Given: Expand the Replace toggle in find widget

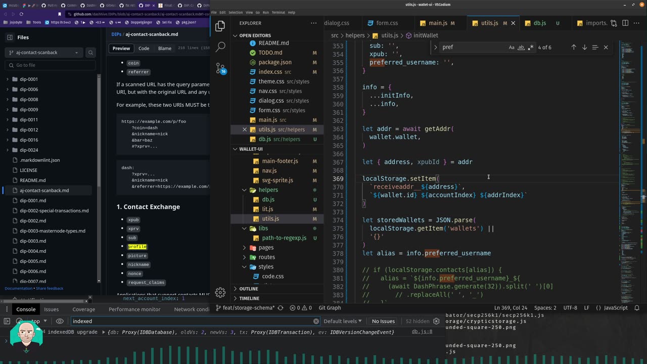Looking at the screenshot, I should (436, 47).
